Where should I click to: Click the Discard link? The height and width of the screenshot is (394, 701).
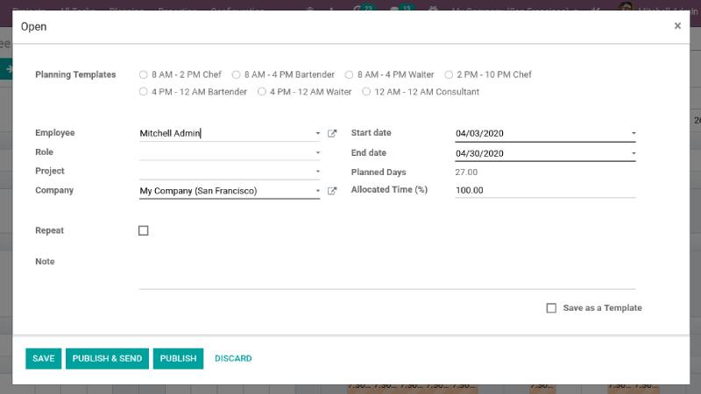[233, 358]
